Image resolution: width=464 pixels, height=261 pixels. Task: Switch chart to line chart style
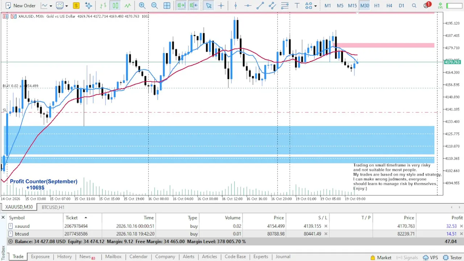tap(128, 5)
